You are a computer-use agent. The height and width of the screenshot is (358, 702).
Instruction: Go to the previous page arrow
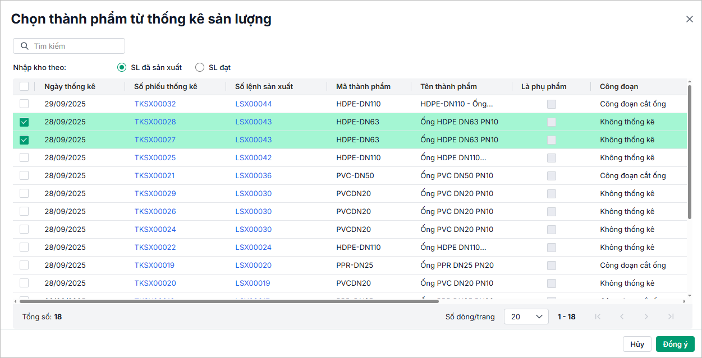(622, 317)
